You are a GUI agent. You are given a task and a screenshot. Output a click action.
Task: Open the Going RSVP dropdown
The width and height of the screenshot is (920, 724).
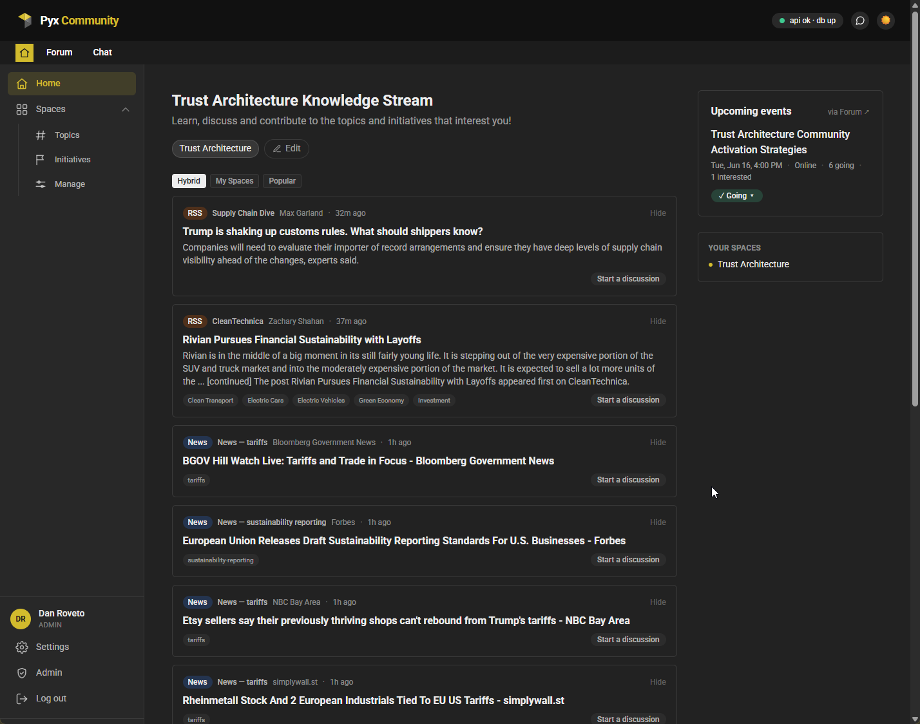click(736, 196)
